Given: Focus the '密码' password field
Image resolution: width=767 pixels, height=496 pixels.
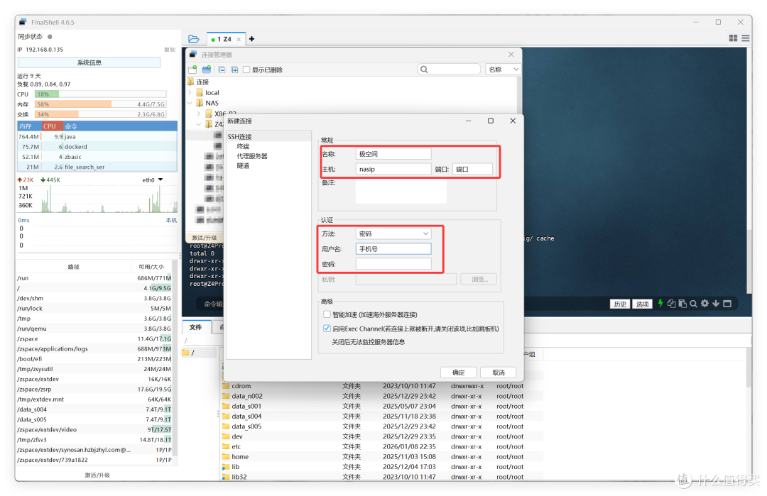Looking at the screenshot, I should [x=393, y=264].
